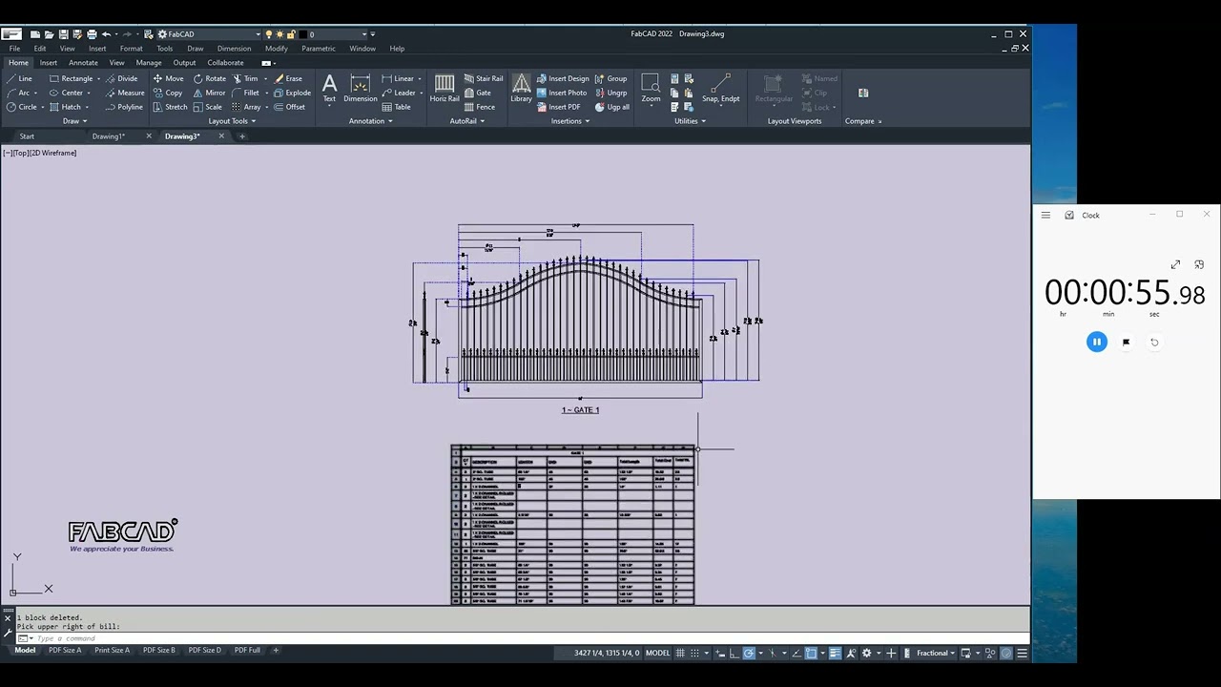The height and width of the screenshot is (687, 1221).
Task: Start the Gate AutoRail tool
Action: 478,93
